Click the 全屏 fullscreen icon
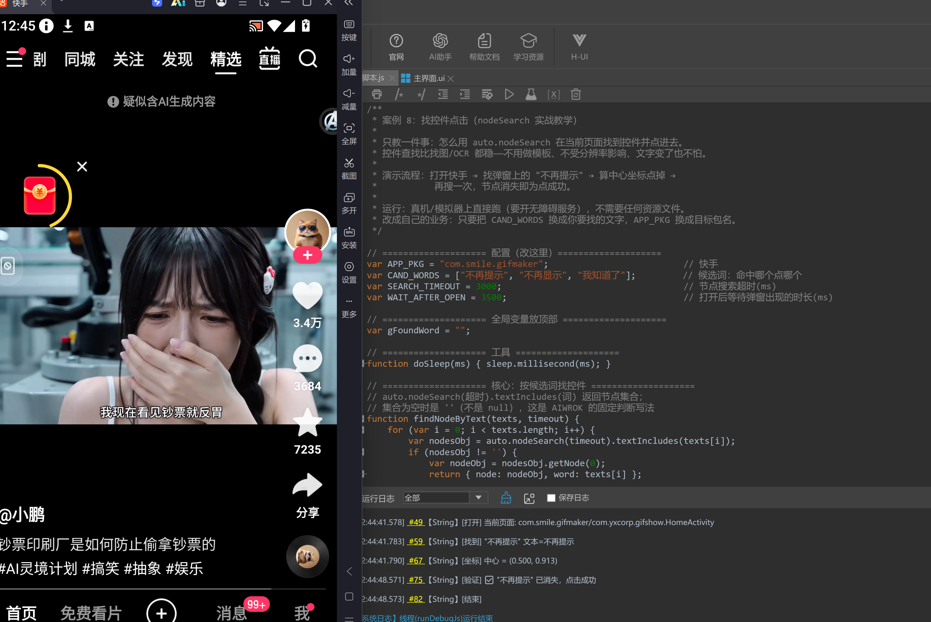 [x=349, y=134]
